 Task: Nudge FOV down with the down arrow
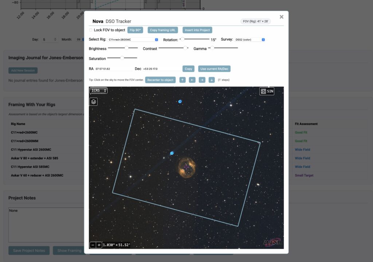click(212, 80)
